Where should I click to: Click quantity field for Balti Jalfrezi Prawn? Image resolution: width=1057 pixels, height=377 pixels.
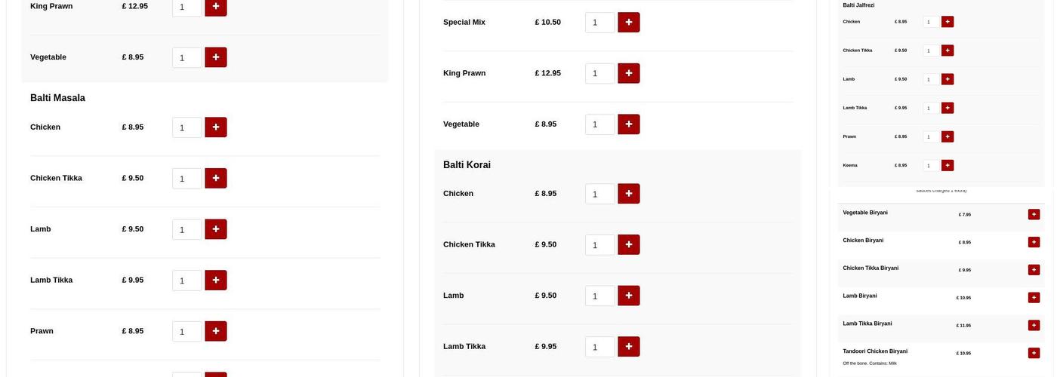pos(931,136)
